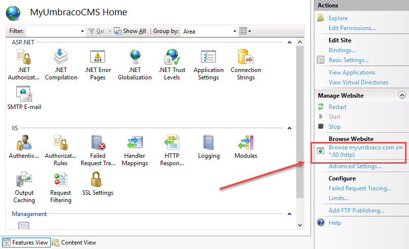Open the view mode dropdown button

click(x=245, y=31)
